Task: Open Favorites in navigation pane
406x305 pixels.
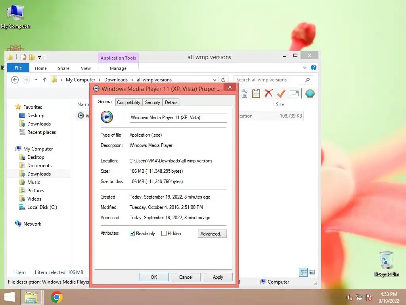Action: [33, 107]
